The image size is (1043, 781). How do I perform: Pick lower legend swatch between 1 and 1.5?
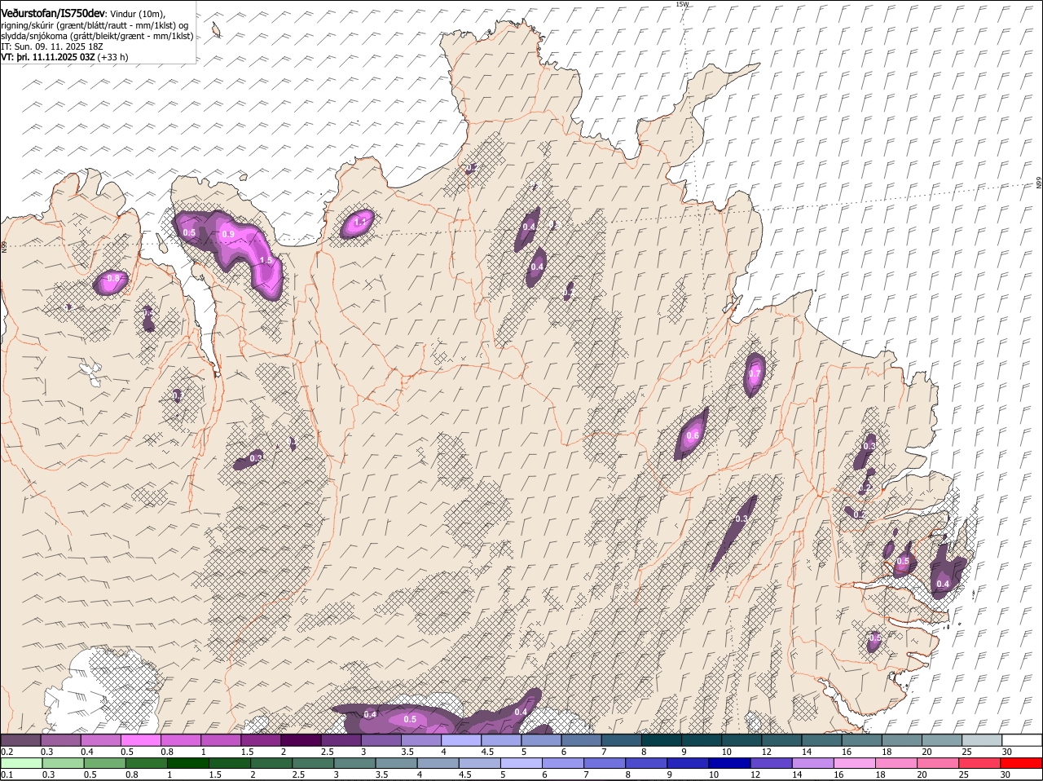188,763
